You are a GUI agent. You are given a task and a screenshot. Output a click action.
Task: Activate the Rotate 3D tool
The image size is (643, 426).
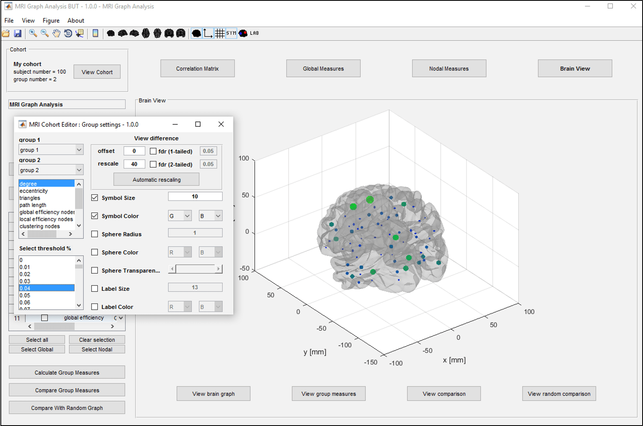(68, 34)
